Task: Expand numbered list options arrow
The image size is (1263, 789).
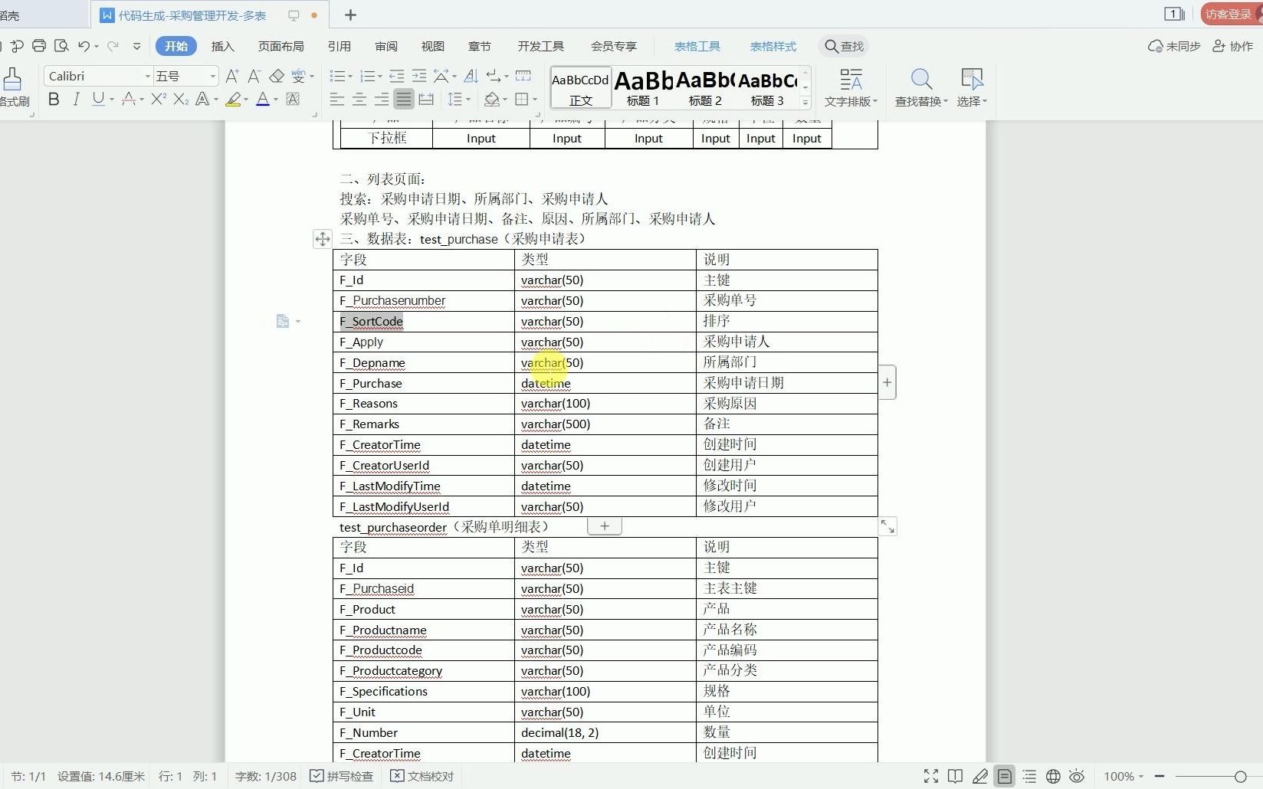Action: [x=380, y=77]
